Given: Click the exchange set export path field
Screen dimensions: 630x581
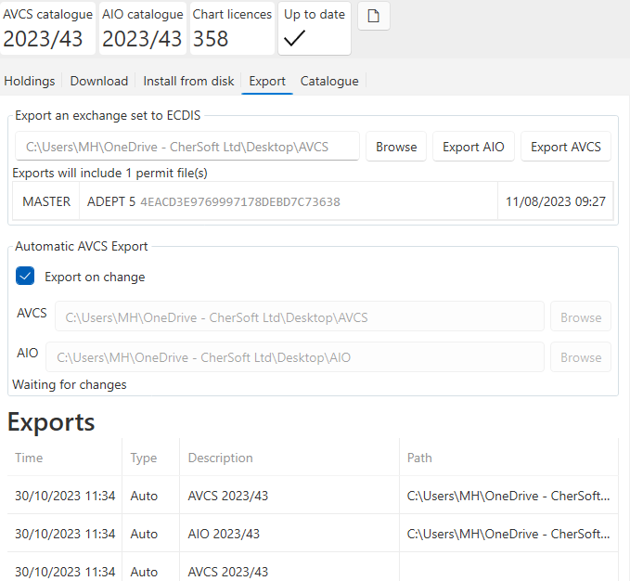Looking at the screenshot, I should (187, 147).
